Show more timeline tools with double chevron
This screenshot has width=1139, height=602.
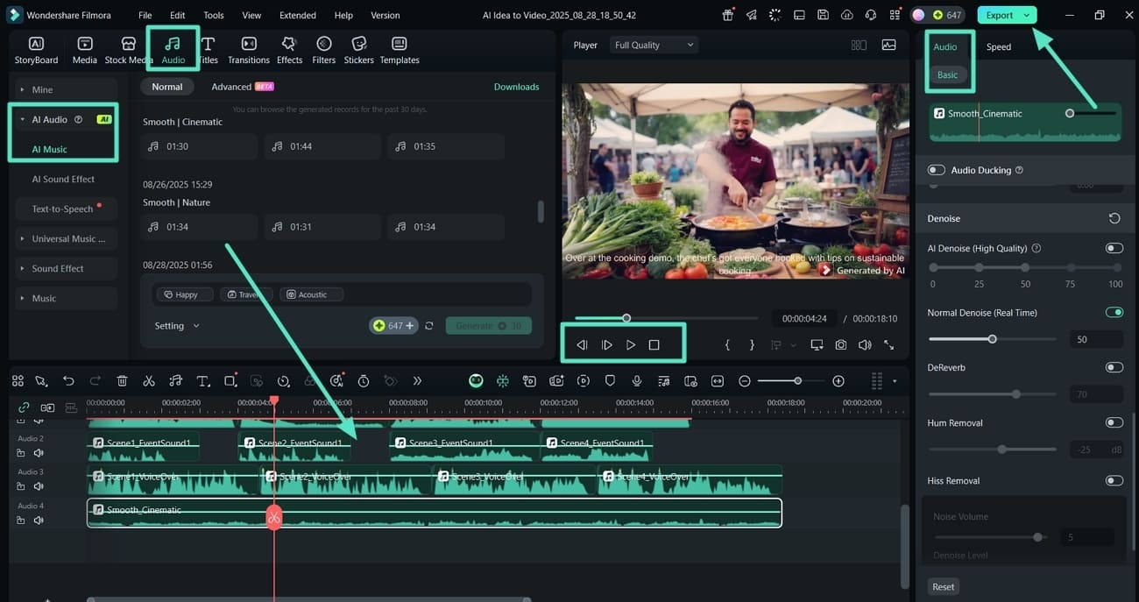click(x=417, y=381)
